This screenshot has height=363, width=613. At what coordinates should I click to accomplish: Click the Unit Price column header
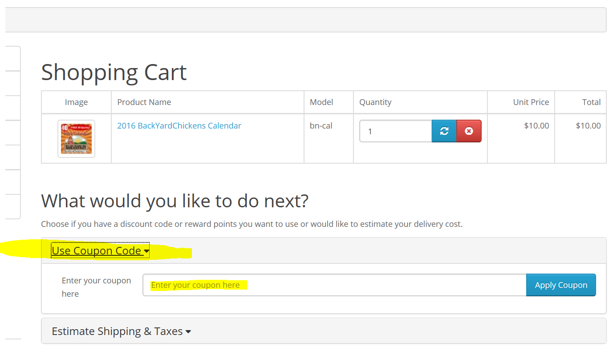531,102
